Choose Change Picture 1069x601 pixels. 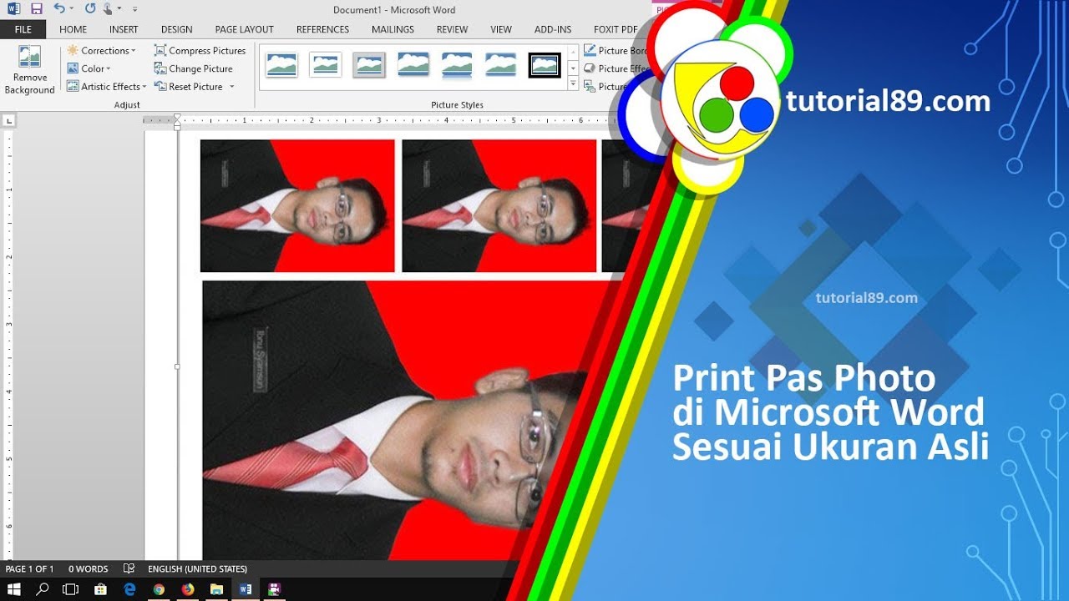pos(194,68)
